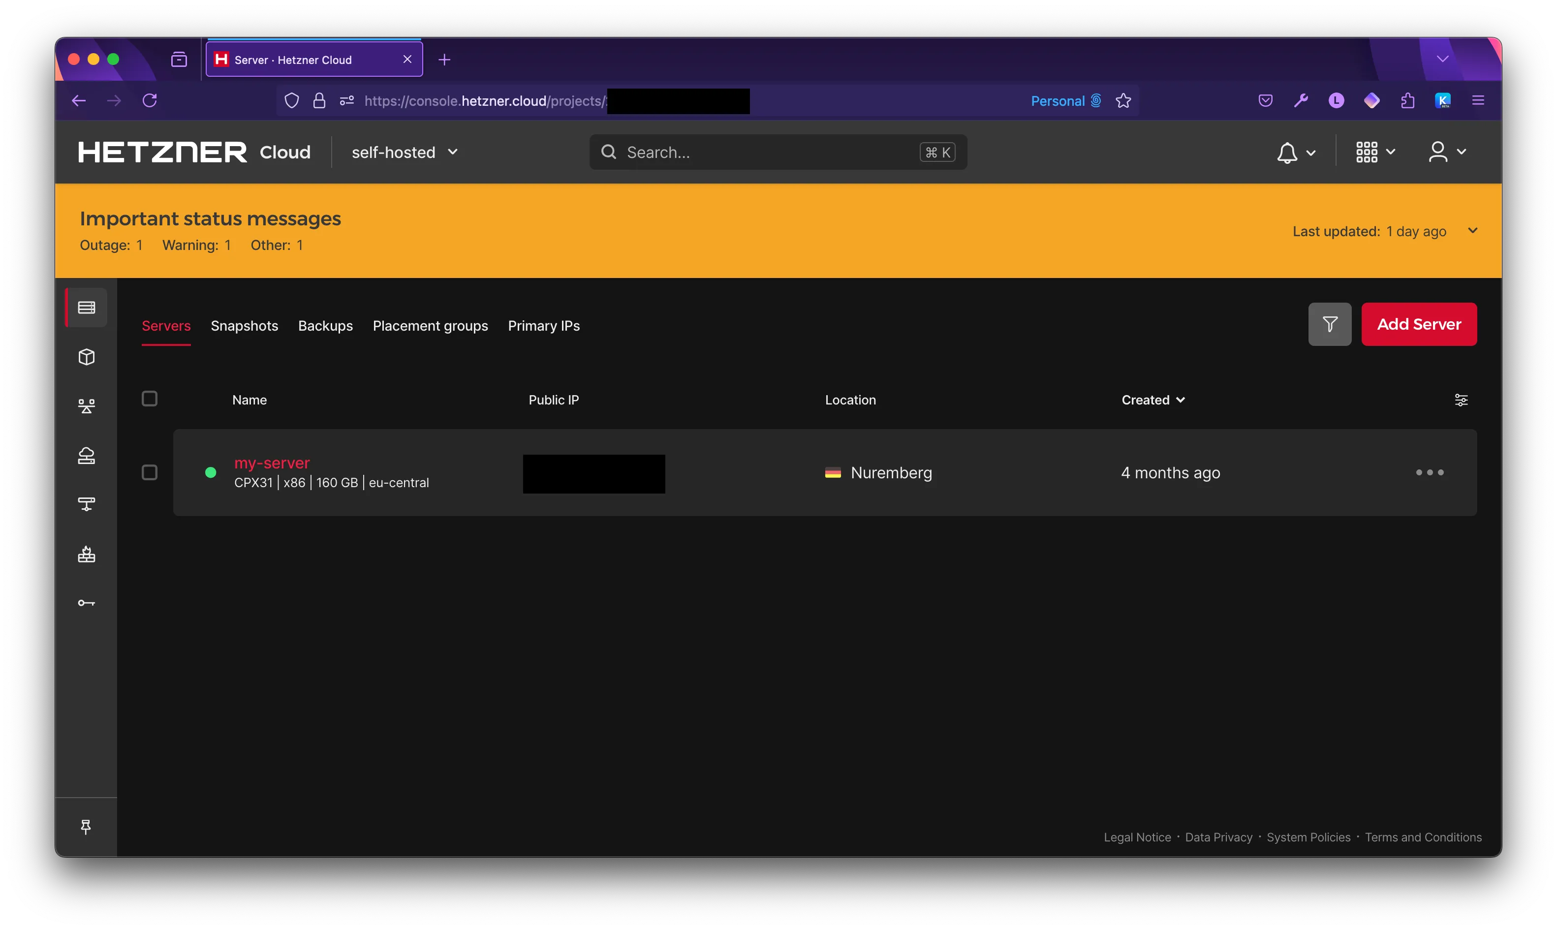Viewport: 1557px width, 930px height.
Task: Switch to the Backups tab
Action: tap(325, 326)
